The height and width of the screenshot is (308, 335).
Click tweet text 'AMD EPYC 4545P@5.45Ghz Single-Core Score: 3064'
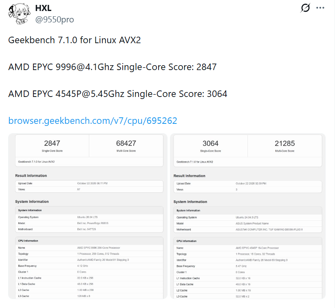117,94
